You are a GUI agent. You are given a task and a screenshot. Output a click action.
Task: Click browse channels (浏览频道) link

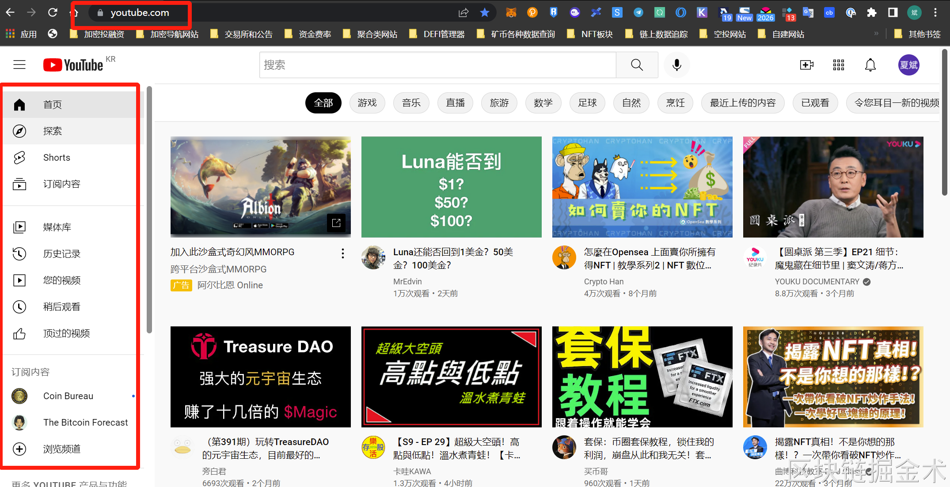(x=61, y=449)
